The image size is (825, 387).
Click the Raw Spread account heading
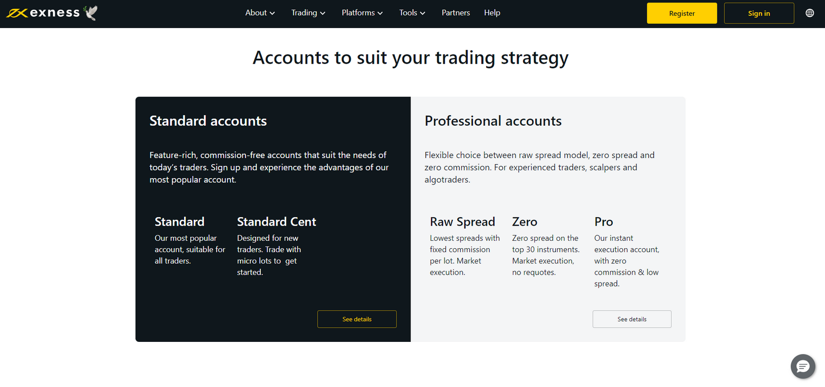pos(462,221)
